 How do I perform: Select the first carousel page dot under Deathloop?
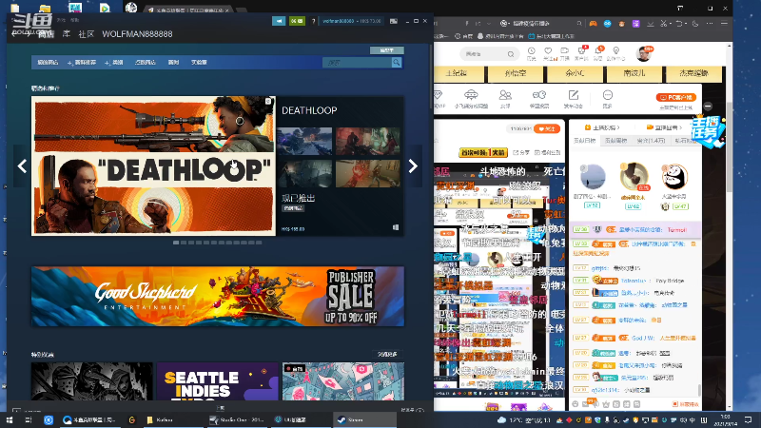[176, 243]
